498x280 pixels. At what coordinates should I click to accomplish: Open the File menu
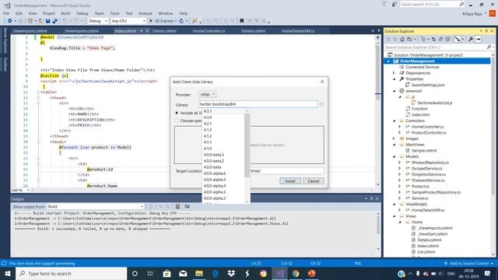coord(6,13)
